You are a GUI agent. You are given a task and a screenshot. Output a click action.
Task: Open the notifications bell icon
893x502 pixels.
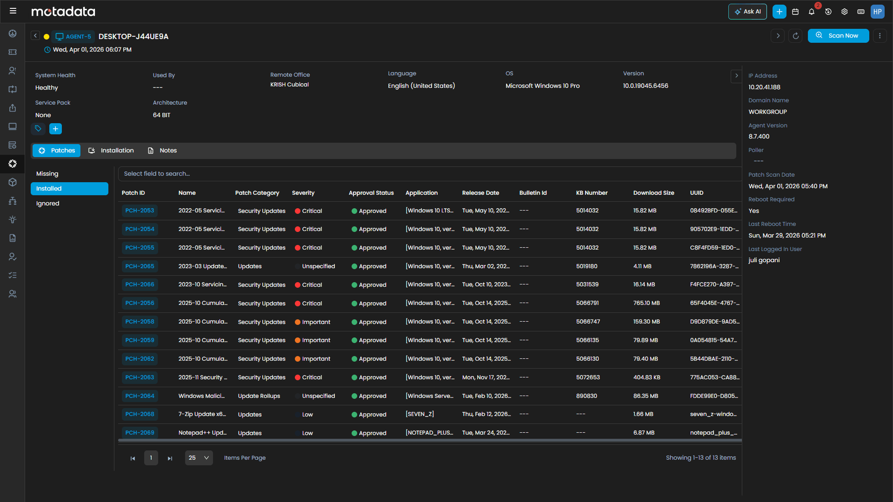(x=812, y=12)
